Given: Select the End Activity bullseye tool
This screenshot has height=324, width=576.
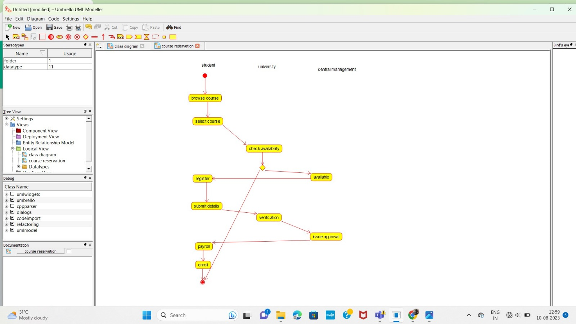Looking at the screenshot, I should click(68, 37).
